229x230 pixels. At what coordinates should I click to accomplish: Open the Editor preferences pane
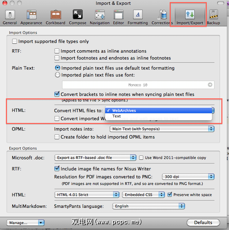click(118, 17)
